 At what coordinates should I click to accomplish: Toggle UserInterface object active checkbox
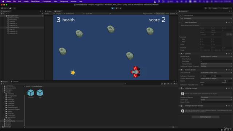point(181,15)
